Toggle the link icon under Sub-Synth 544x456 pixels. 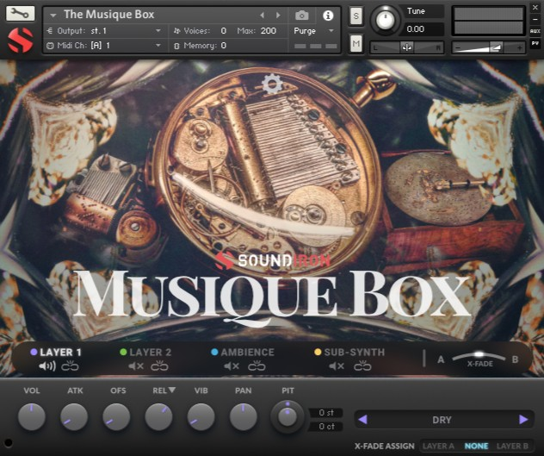tap(362, 366)
